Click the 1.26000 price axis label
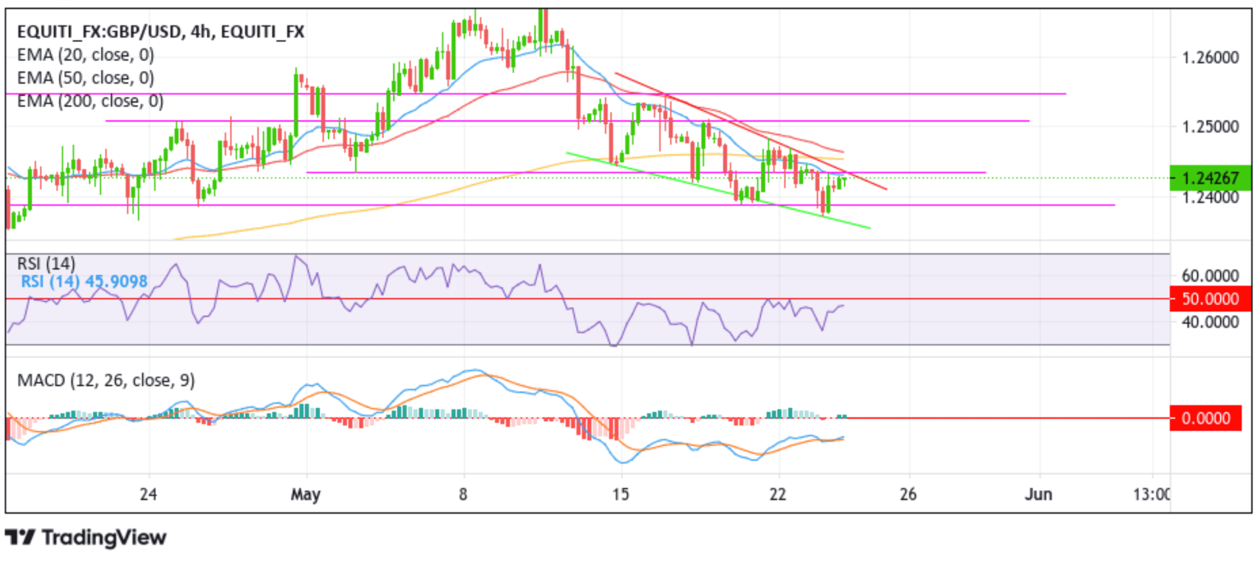Screen dimensions: 1257x564 (1210, 57)
